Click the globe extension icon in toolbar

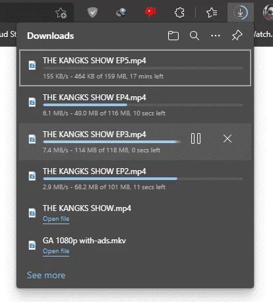[121, 13]
